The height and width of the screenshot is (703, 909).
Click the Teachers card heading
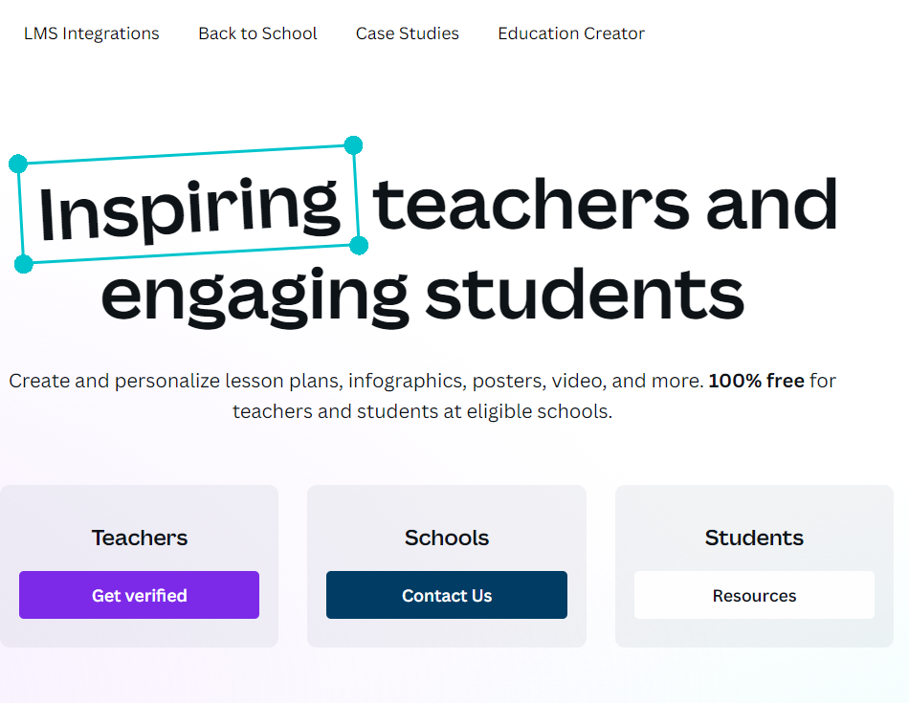[x=140, y=538]
